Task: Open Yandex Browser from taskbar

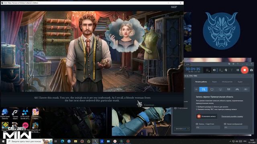Action: [x=115, y=141]
